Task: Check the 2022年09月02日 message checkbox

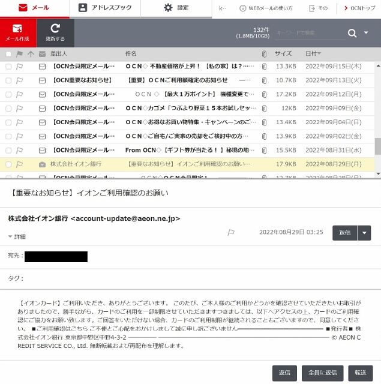Action: [8, 136]
